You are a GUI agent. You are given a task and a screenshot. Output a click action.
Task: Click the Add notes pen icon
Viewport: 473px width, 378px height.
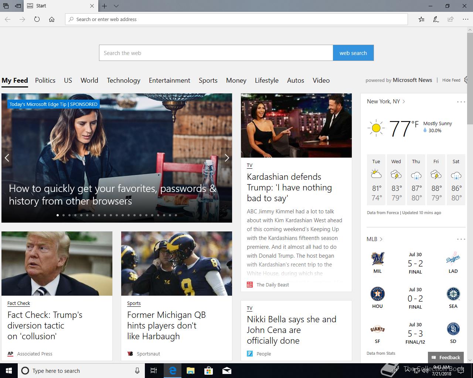pyautogui.click(x=436, y=19)
